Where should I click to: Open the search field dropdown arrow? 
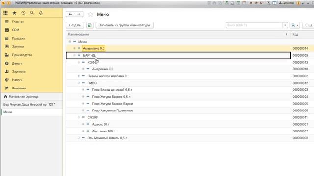tap(285, 25)
